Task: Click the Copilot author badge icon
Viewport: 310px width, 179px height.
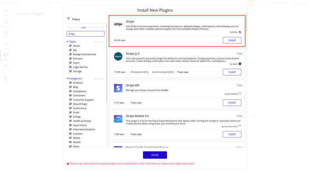Action: tap(240, 64)
